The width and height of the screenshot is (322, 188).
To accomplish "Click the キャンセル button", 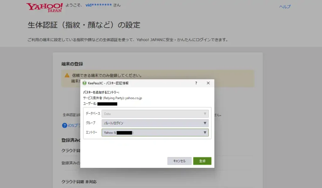I will 179,161.
